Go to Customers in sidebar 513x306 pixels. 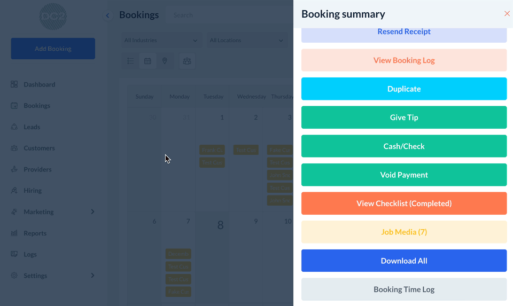[x=39, y=148]
